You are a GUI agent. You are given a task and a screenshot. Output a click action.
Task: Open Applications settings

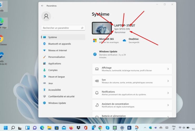63,63
